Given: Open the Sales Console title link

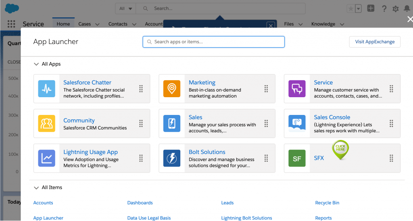Looking at the screenshot, I should pos(332,117).
